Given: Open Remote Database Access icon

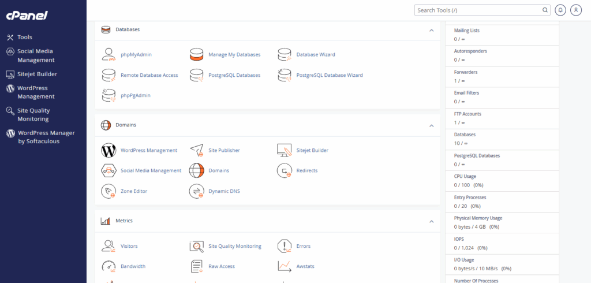Looking at the screenshot, I should pos(109,75).
